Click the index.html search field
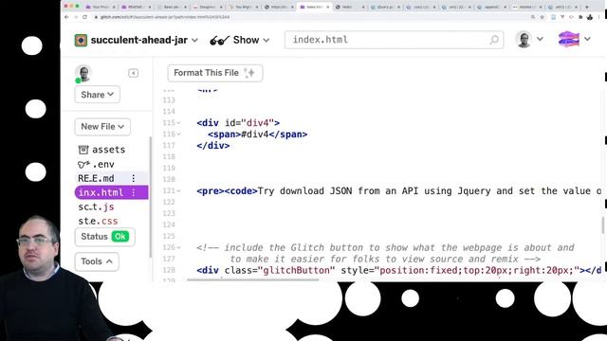The width and height of the screenshot is (607, 341). click(x=394, y=40)
